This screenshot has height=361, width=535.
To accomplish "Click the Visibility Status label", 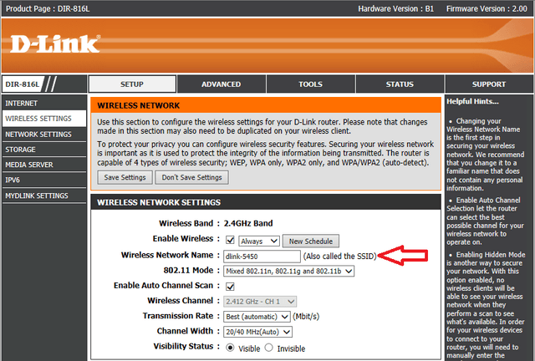I will click(x=183, y=346).
